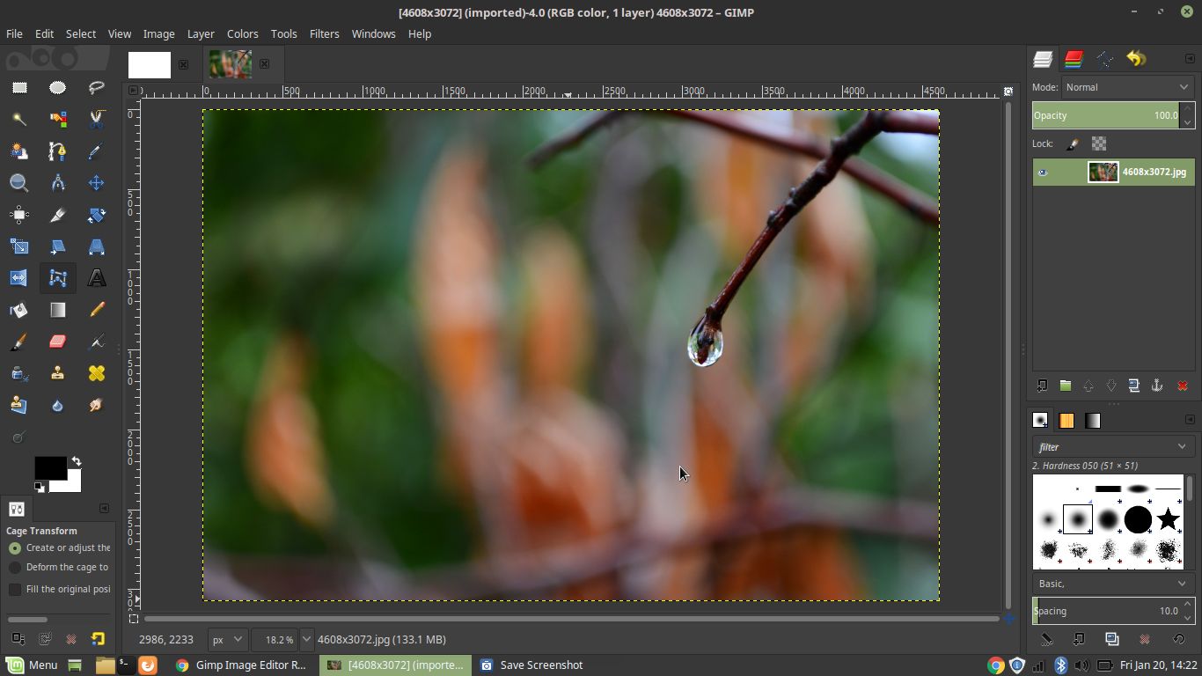The width and height of the screenshot is (1202, 676).
Task: Pick the Eraser tool
Action: pos(57,342)
